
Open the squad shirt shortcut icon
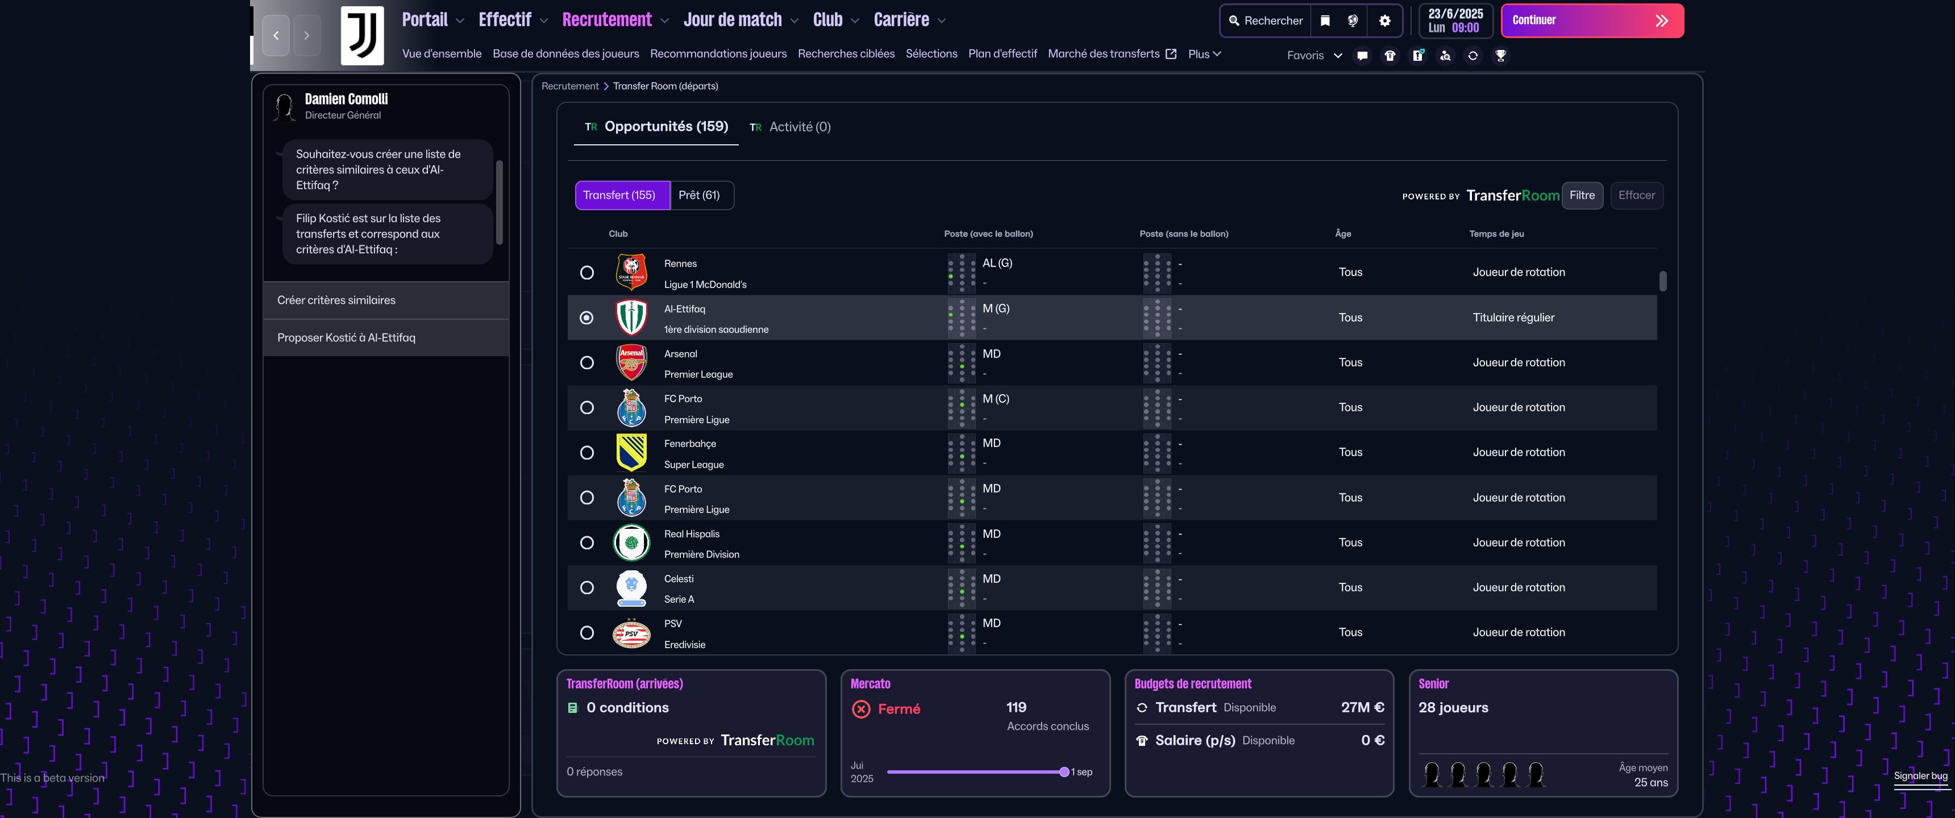point(1390,56)
